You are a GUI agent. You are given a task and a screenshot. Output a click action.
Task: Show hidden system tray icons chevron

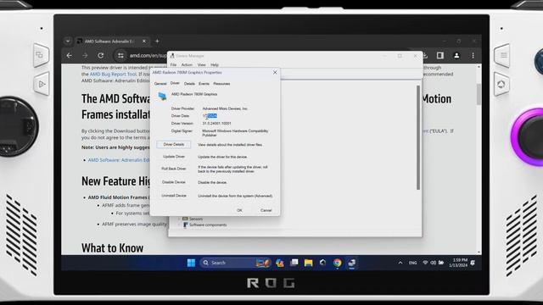point(400,263)
